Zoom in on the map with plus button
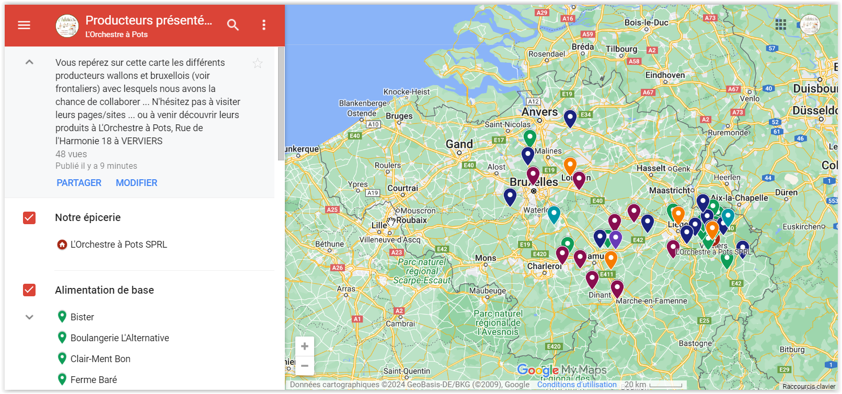 coord(305,346)
